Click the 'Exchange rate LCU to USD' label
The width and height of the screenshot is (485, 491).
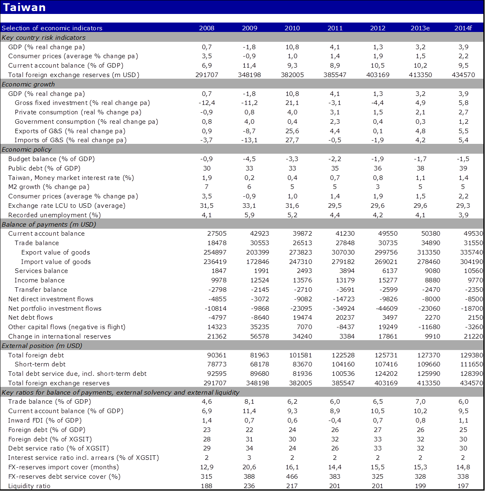click(x=67, y=205)
